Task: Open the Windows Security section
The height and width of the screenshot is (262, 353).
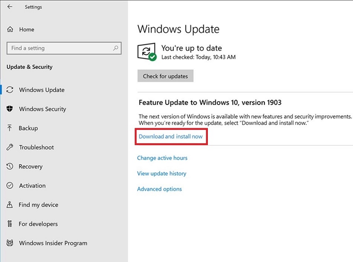Action: (42, 109)
